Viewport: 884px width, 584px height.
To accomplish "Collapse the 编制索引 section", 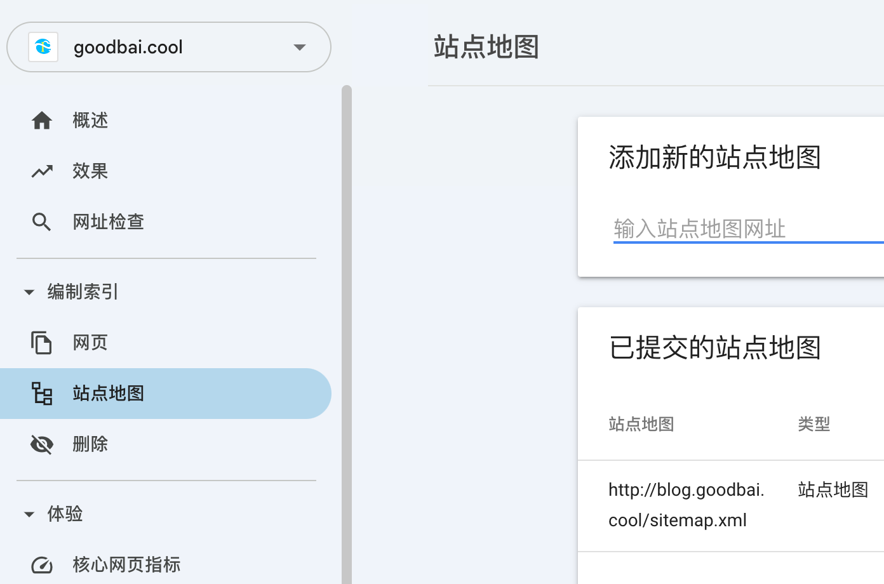I will pos(29,292).
